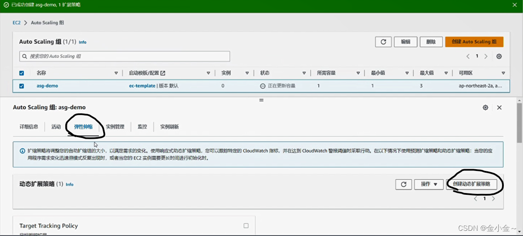Click the ap-northeast-2a availability zone cell

pyautogui.click(x=480, y=86)
